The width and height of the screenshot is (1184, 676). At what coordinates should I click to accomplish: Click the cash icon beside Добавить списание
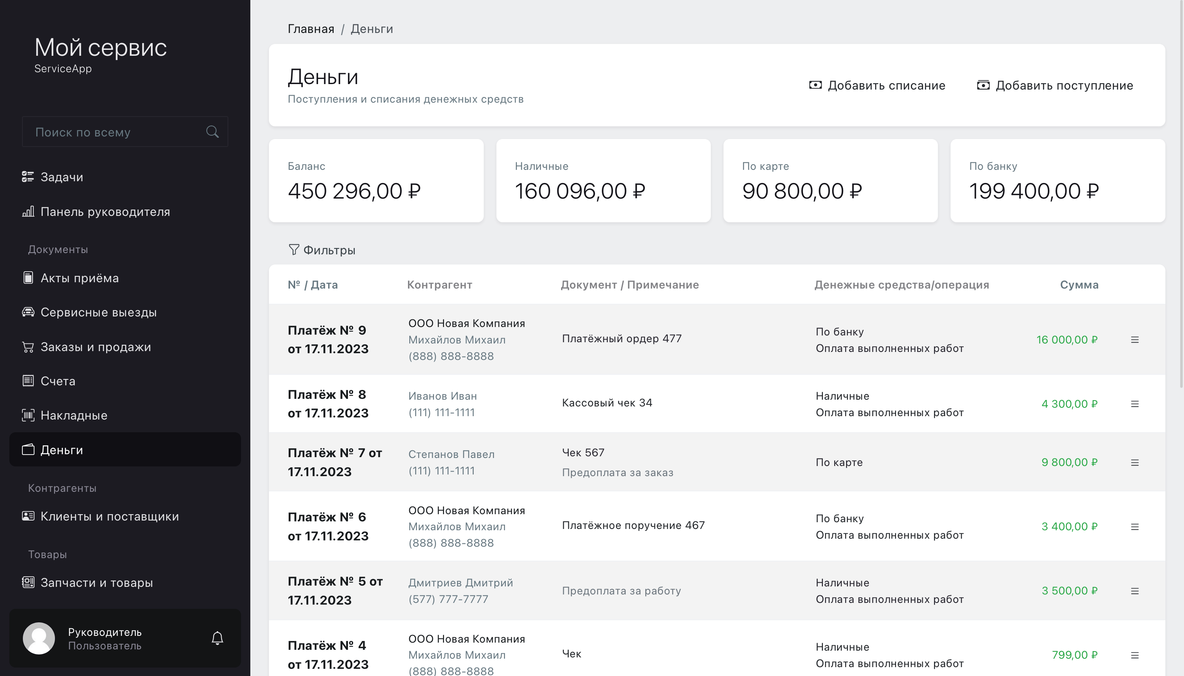pos(816,85)
